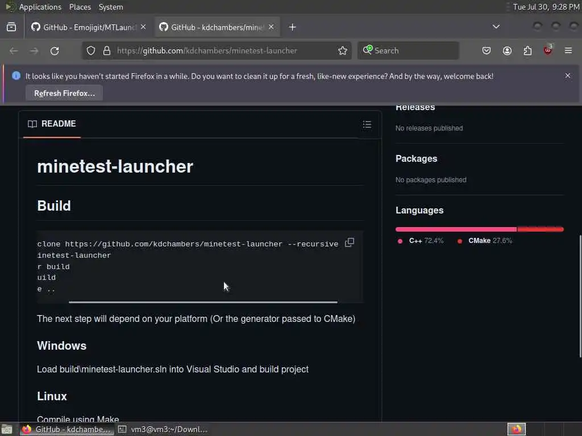582x436 pixels.
Task: Bookmark page with the star icon
Action: point(343,51)
